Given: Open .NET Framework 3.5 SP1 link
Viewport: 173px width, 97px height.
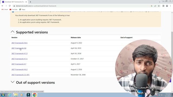Looking at the screenshot, I should tap(21, 75).
